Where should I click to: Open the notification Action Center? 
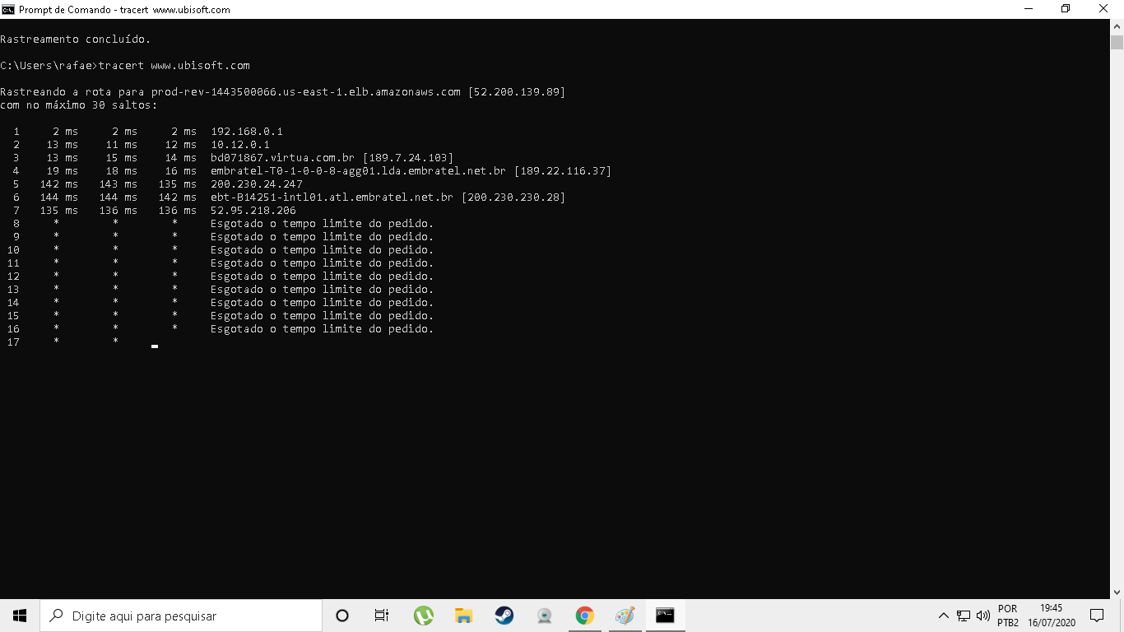(1096, 616)
